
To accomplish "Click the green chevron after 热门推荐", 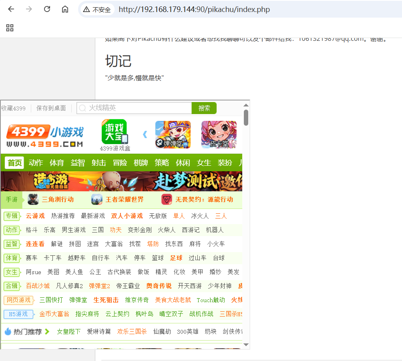I will tap(47, 331).
